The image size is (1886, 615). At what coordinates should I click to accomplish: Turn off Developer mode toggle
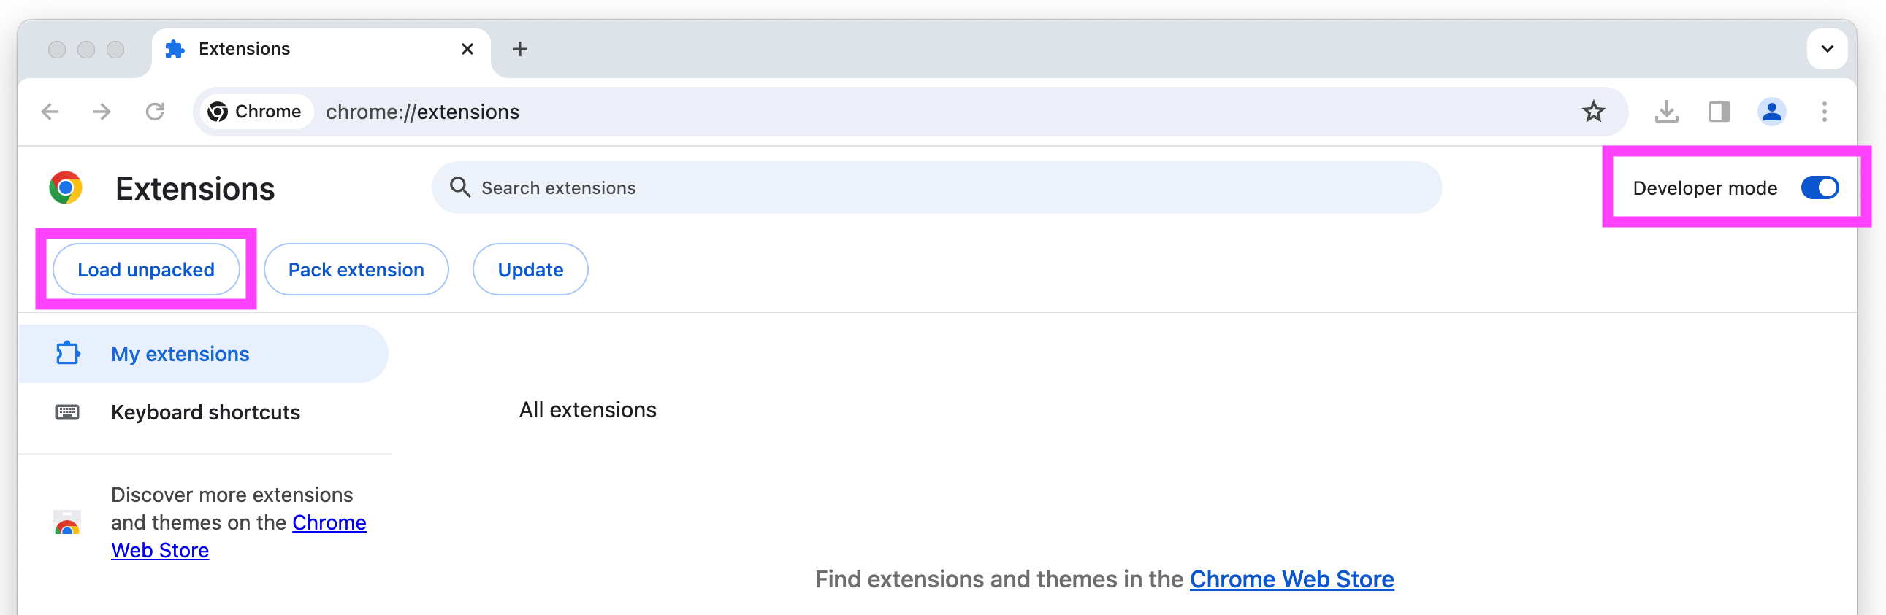coord(1820,188)
